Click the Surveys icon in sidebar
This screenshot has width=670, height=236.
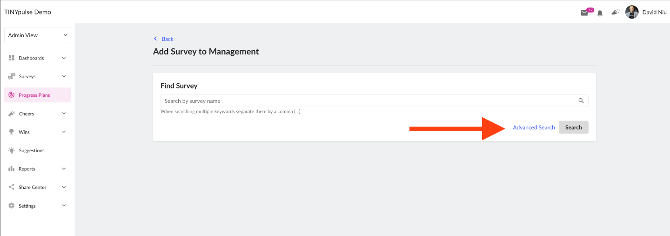pyautogui.click(x=12, y=76)
